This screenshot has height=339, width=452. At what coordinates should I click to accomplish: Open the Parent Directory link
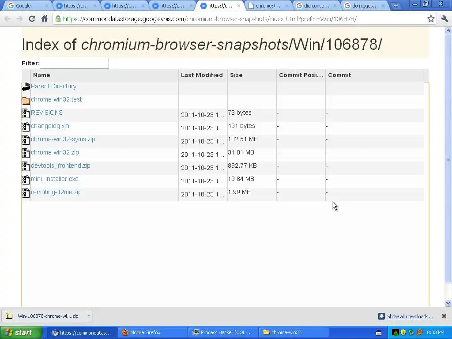click(x=53, y=86)
